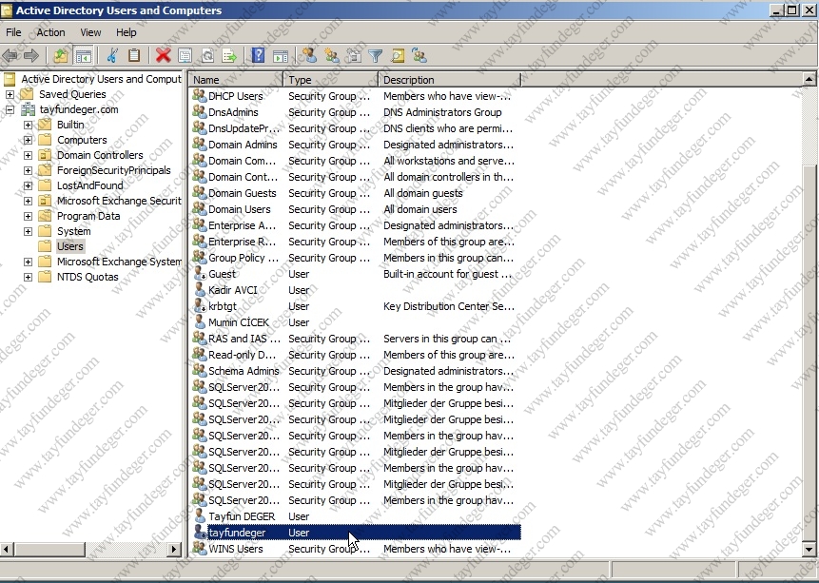Sort by the Name column header
This screenshot has height=583, width=819.
(236, 79)
